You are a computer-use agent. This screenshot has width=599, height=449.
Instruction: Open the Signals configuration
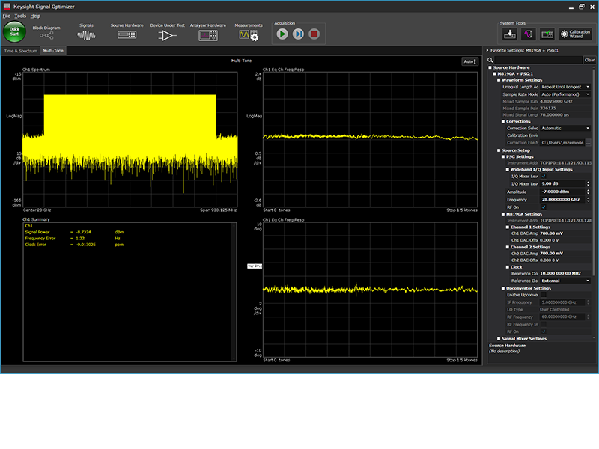coord(87,34)
